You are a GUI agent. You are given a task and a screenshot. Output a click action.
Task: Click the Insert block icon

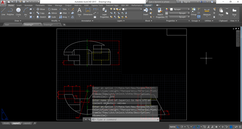coord(146,12)
